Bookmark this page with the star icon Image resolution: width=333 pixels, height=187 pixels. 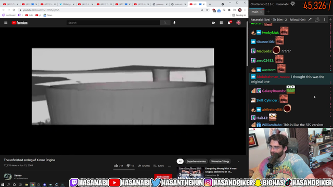click(207, 10)
